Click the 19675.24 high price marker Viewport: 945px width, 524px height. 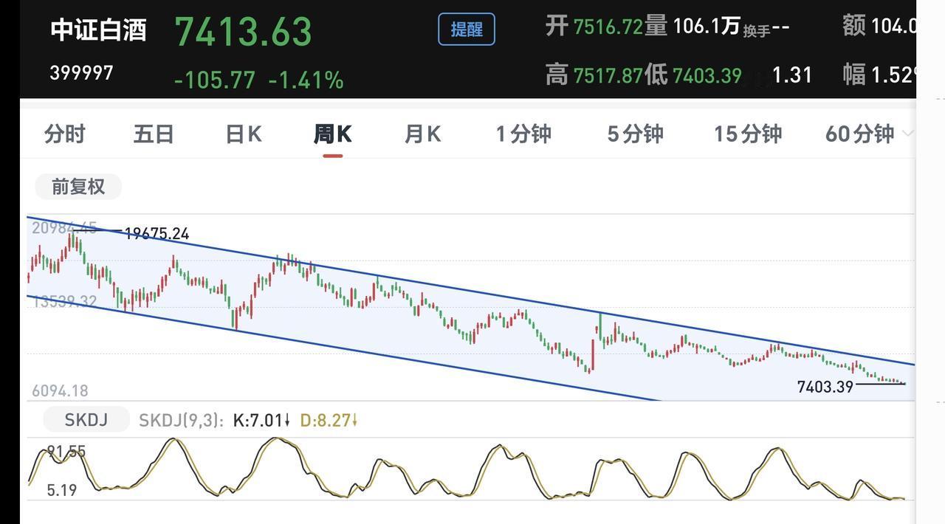(157, 234)
